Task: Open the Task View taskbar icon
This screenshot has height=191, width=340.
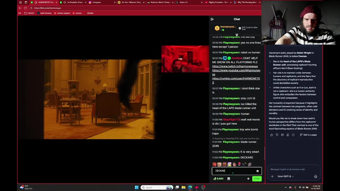Action: point(177,188)
